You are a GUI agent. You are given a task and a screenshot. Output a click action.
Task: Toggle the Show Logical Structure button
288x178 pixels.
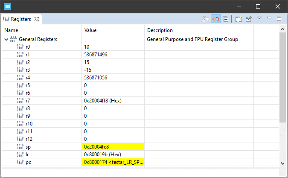coord(215,19)
